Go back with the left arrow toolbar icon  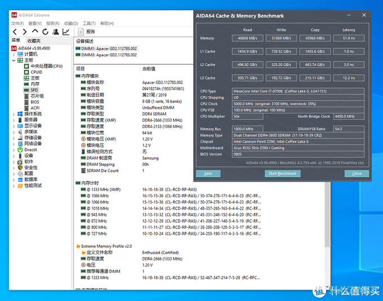pyautogui.click(x=15, y=32)
